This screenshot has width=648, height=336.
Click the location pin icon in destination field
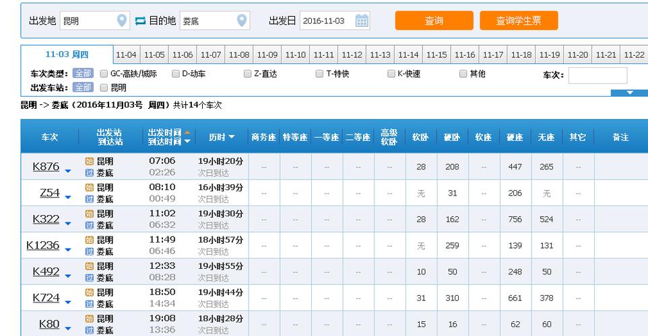click(x=242, y=21)
